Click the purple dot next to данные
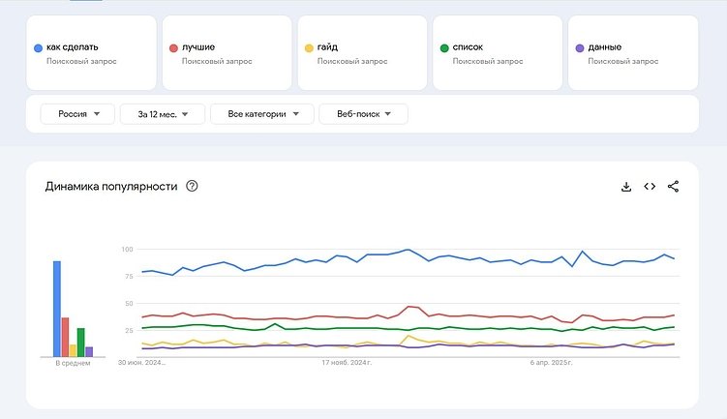 580,46
